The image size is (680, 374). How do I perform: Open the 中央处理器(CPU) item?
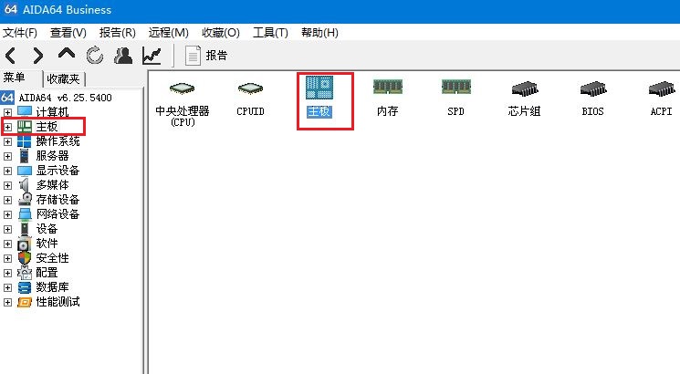click(183, 104)
